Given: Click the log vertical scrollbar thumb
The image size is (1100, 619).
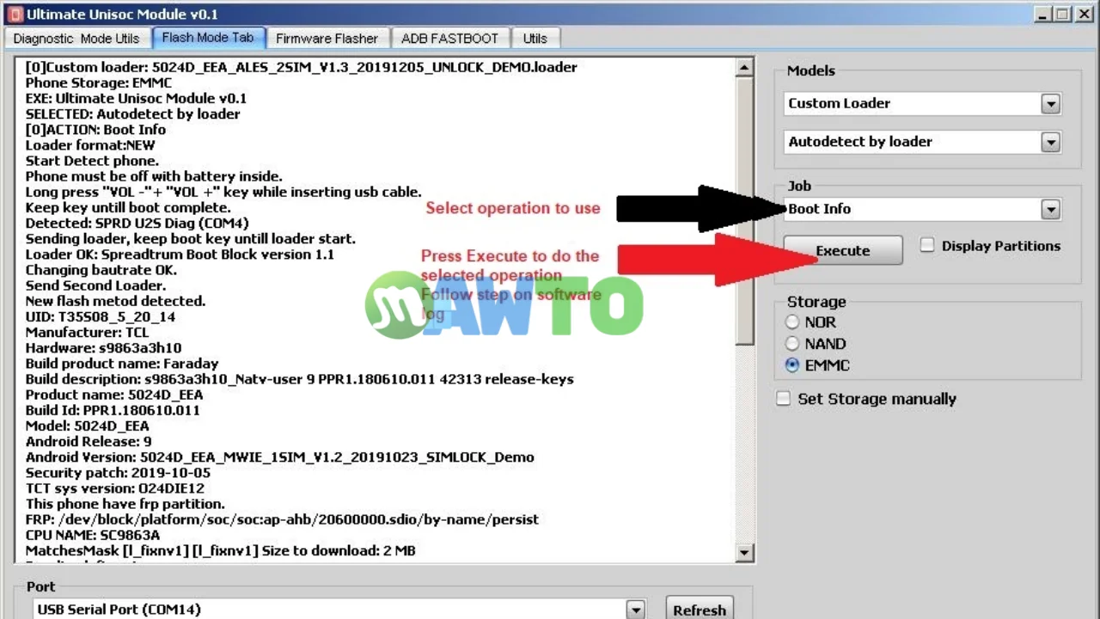Looking at the screenshot, I should point(745,211).
